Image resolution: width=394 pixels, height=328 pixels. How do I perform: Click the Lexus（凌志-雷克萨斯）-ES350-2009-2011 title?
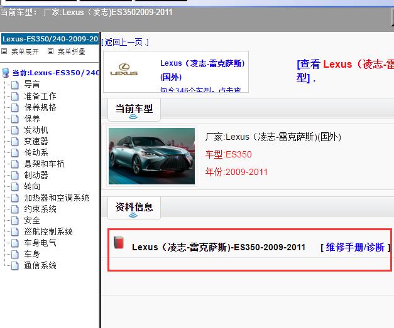[218, 247]
